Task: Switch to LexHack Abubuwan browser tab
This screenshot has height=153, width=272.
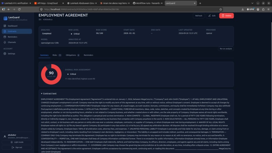Action: (x=82, y=3)
